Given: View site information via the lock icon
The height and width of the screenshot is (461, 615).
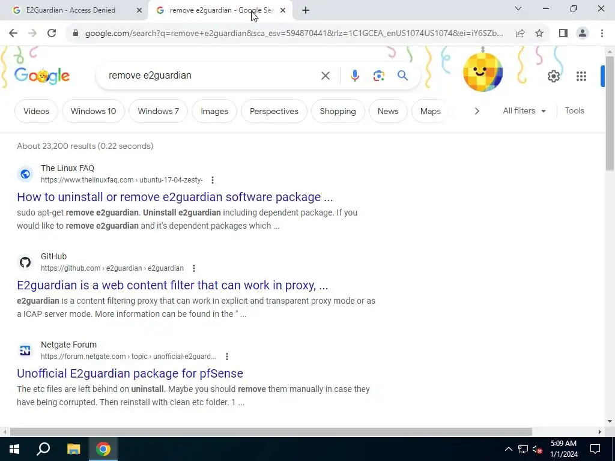Looking at the screenshot, I should (76, 33).
